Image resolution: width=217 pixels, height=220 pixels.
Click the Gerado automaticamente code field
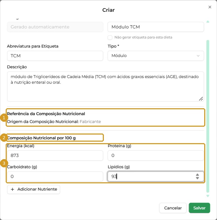tap(55, 27)
